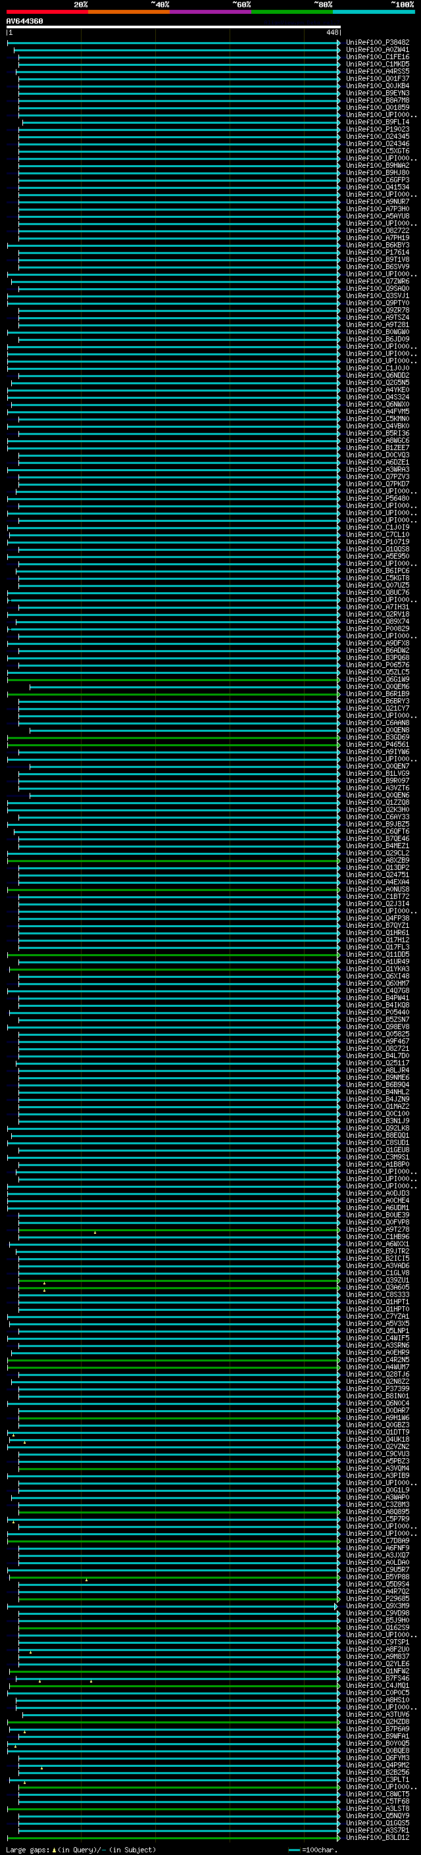Open entry UniRef100_B6KBY3
Viewport: 421px width, 1855px height.
[378, 245]
